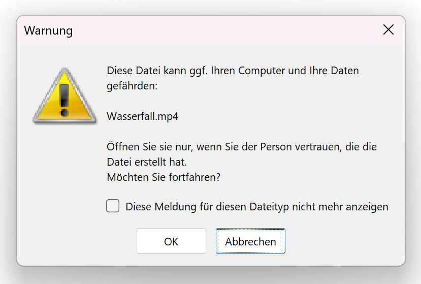
Task: Click the word 'Computer' in the warning message
Action: pos(261,71)
